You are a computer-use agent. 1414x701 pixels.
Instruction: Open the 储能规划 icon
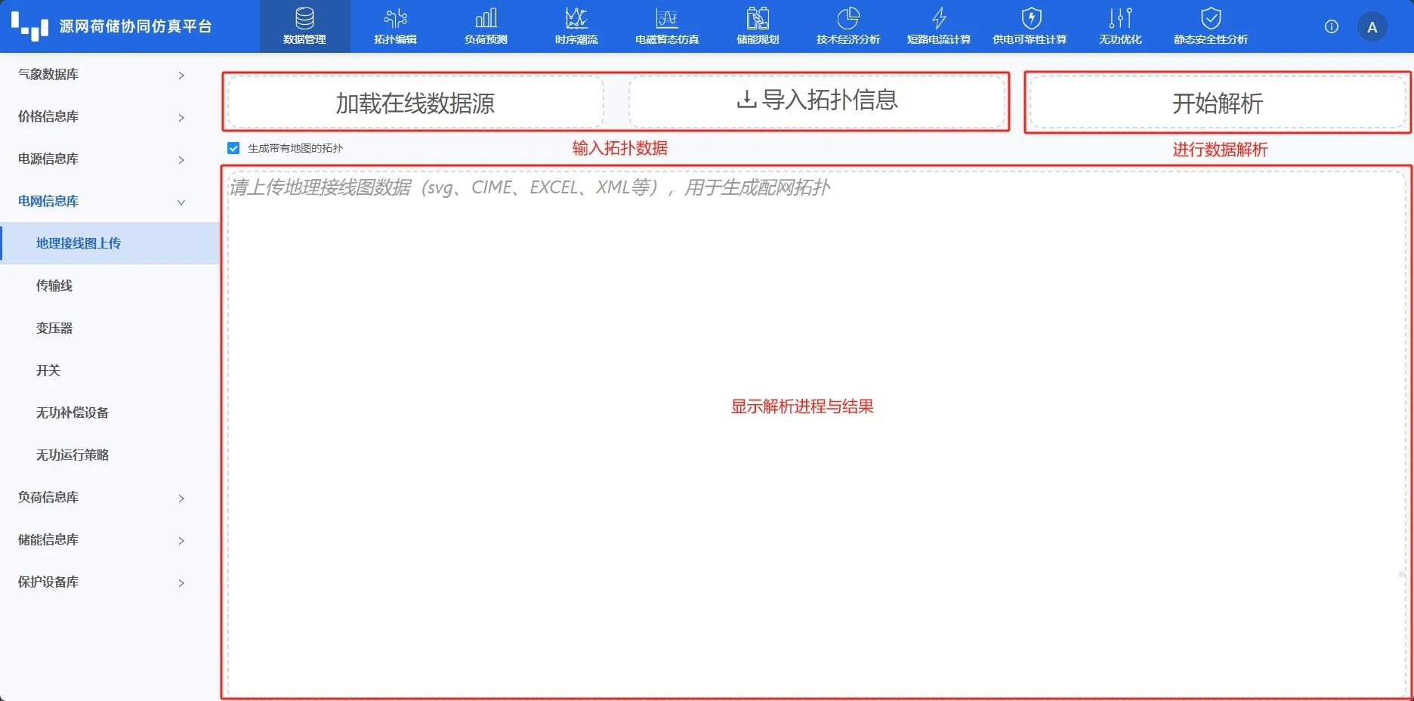tap(758, 18)
